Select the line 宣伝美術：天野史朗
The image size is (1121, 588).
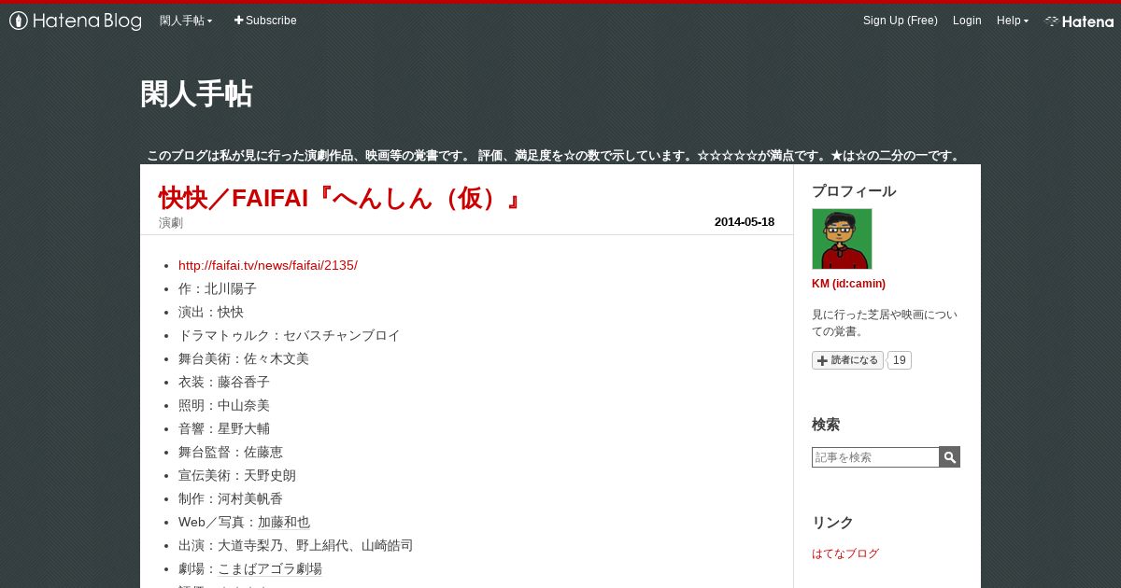[x=237, y=475]
